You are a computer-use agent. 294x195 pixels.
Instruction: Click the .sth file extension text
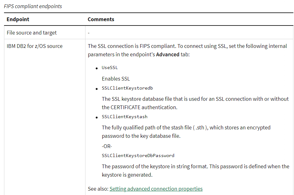pos(200,128)
